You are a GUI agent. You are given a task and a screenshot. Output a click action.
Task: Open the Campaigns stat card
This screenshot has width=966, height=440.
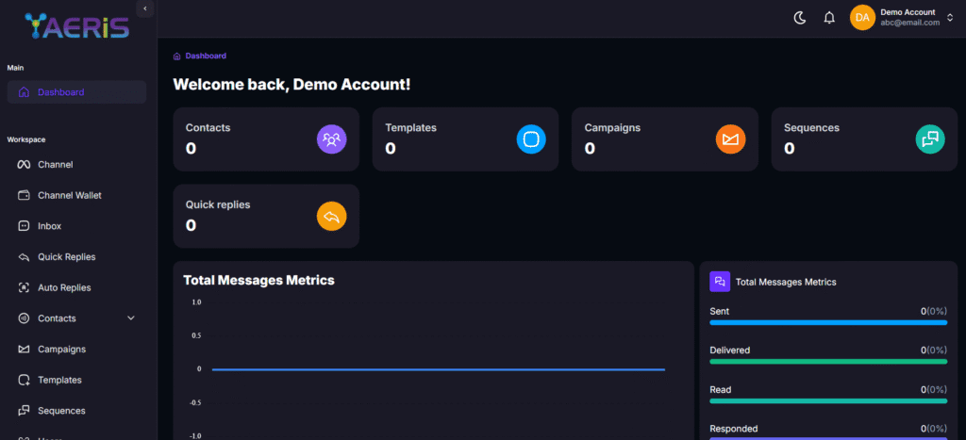(x=665, y=139)
